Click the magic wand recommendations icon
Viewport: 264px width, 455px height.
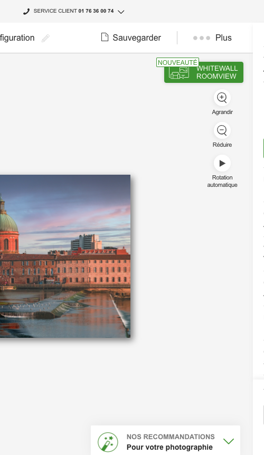coord(108,442)
